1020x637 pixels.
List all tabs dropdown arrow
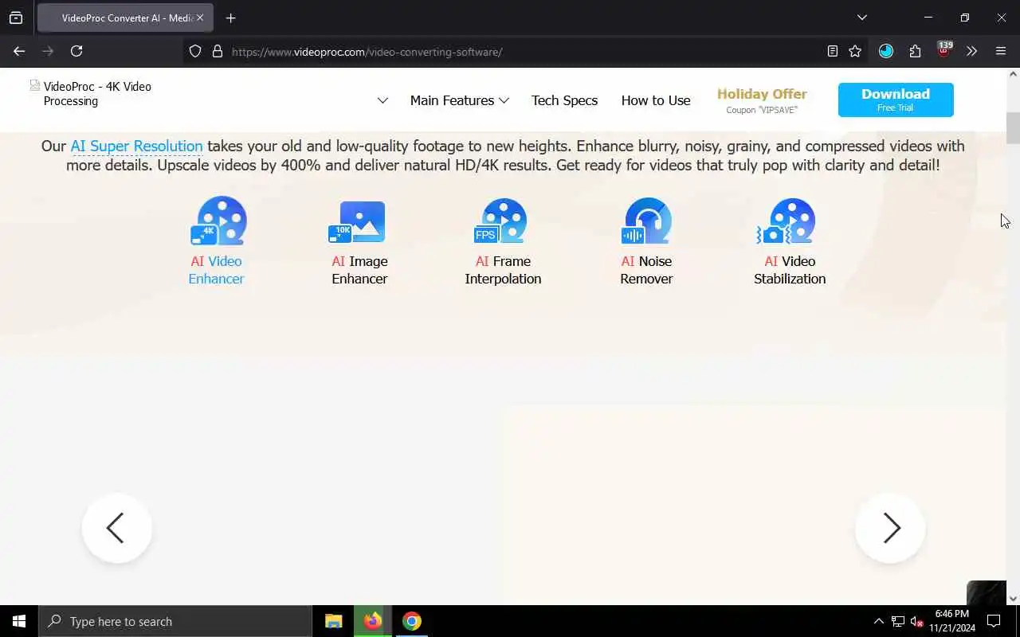point(861,18)
